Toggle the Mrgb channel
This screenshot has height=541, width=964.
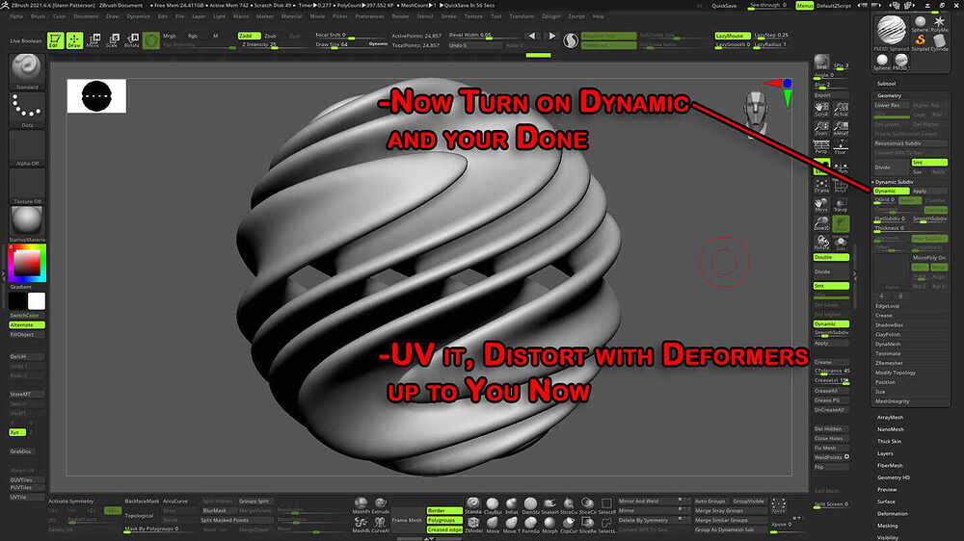coord(170,36)
